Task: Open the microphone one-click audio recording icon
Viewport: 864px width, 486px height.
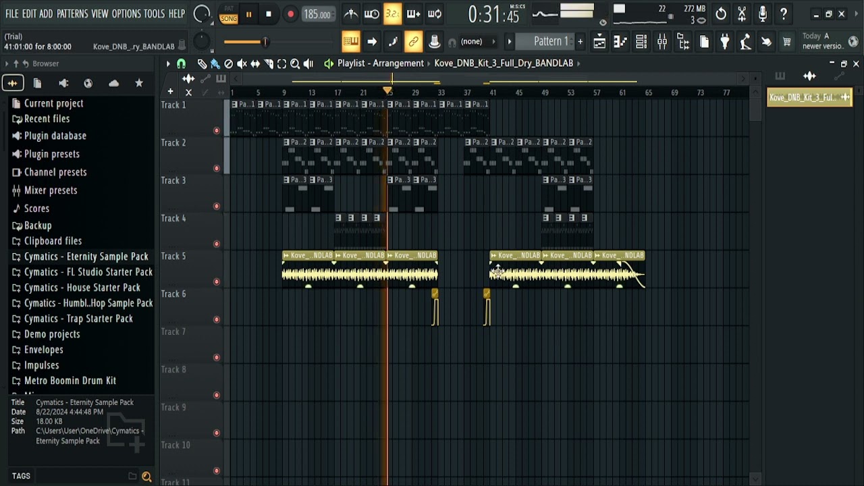Action: tap(763, 13)
